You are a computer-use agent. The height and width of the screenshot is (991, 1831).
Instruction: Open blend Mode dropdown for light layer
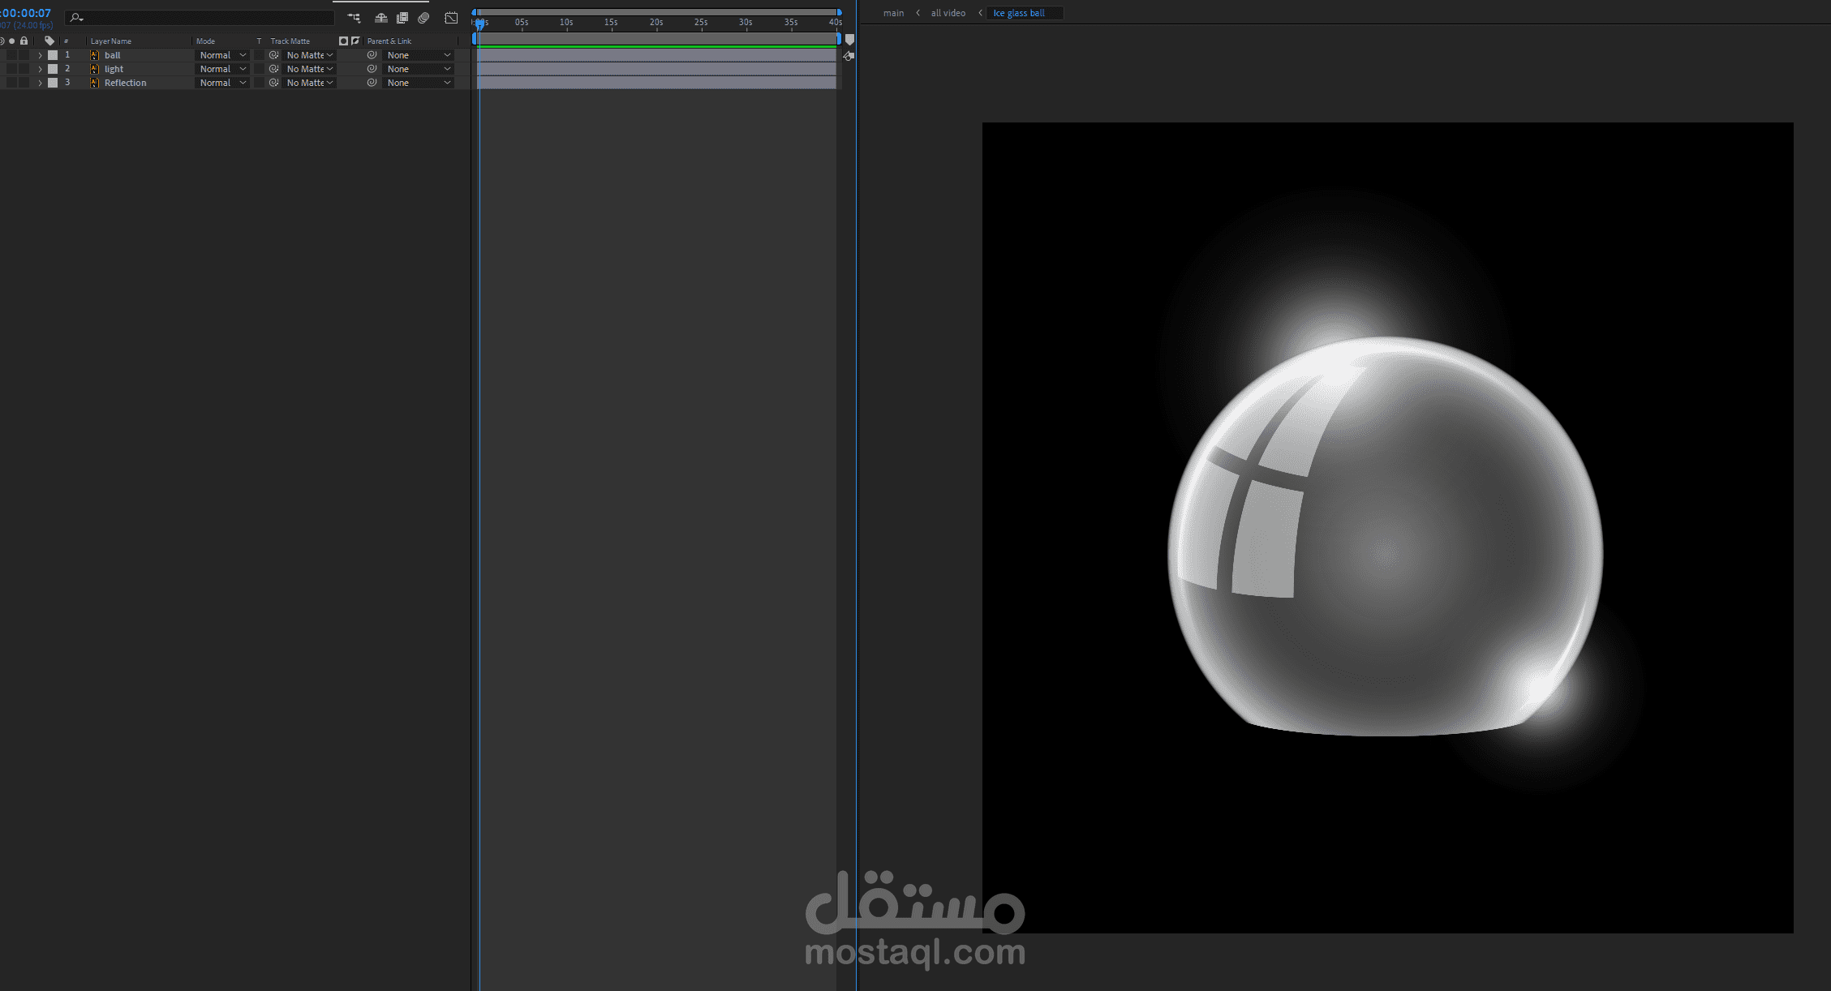222,69
